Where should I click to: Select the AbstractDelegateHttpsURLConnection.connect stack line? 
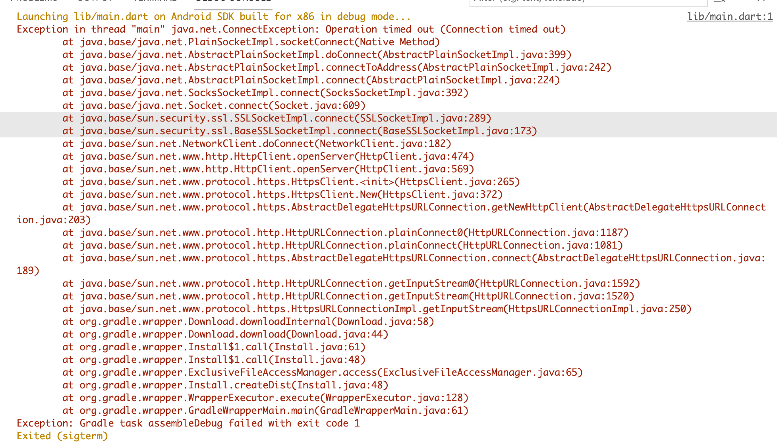tap(391, 264)
